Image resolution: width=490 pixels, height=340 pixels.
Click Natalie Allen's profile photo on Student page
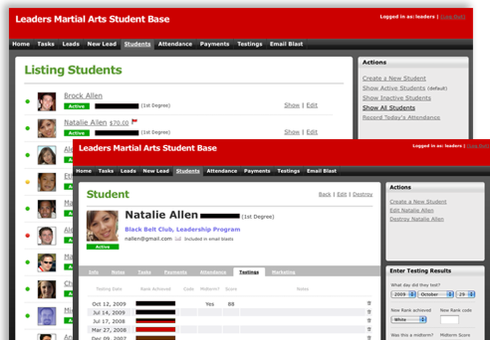(x=102, y=226)
